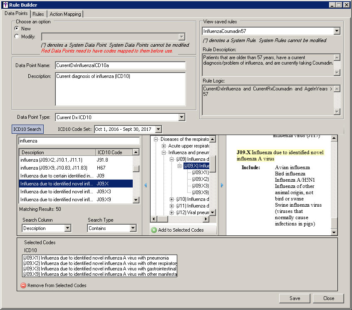This screenshot has height=310, width=352.
Task: Open the View saved rules dropdown
Action: (337, 31)
